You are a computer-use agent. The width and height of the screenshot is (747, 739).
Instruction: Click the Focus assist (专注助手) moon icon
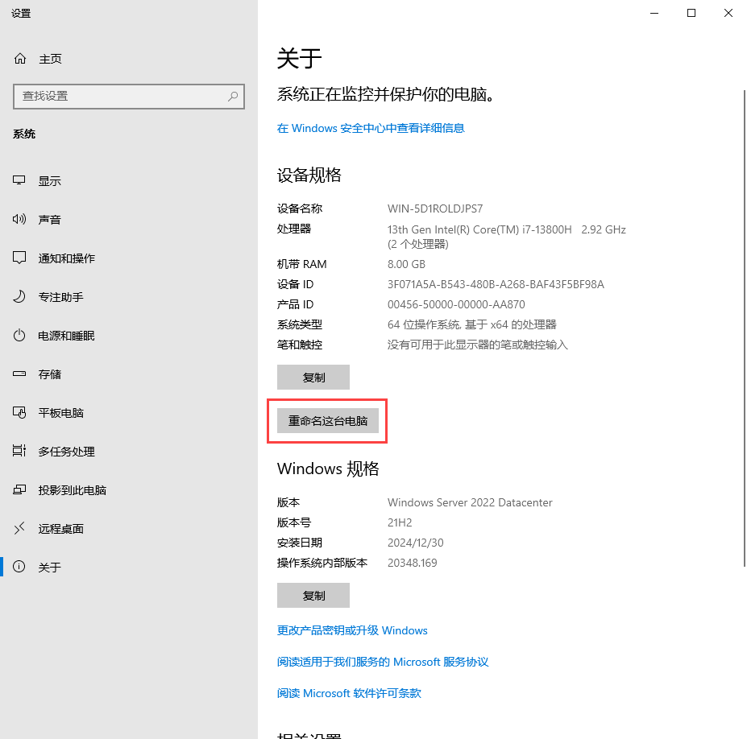[20, 297]
